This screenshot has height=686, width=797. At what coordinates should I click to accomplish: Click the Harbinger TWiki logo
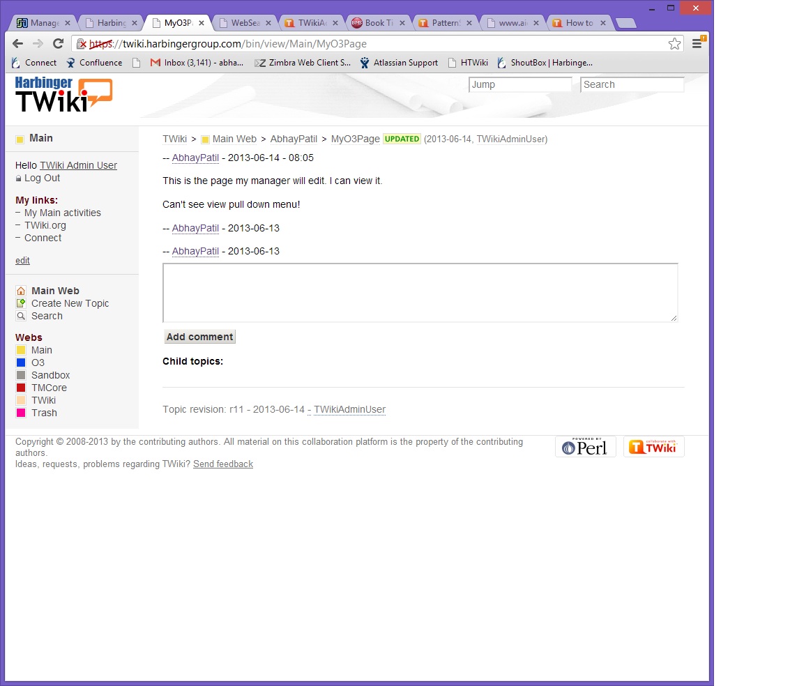63,95
